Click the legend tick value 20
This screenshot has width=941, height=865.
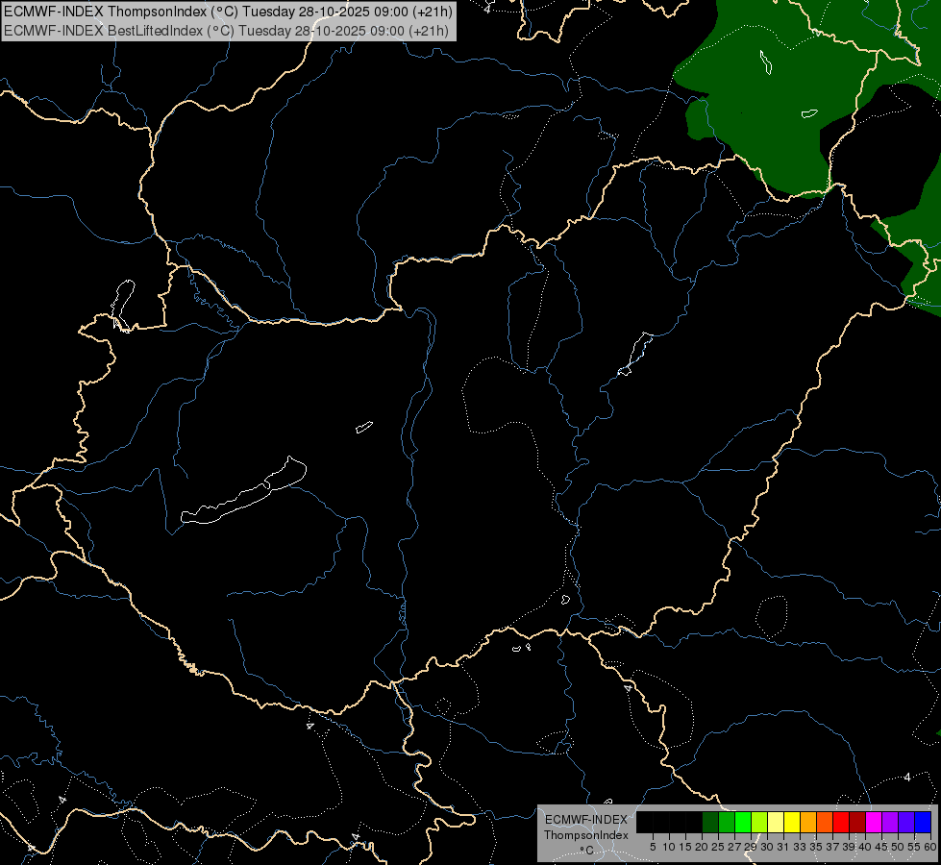(x=702, y=847)
